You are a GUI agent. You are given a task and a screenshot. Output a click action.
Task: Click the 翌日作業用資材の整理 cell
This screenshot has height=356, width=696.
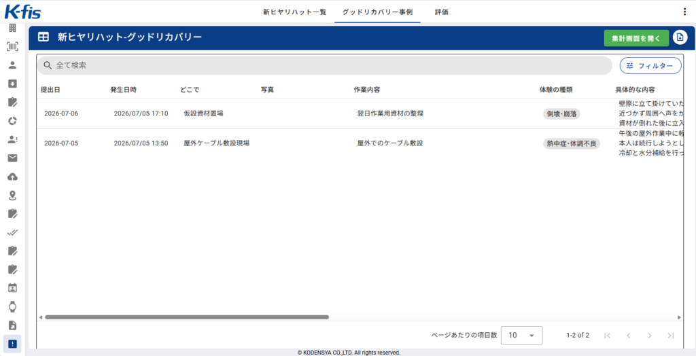(x=390, y=113)
